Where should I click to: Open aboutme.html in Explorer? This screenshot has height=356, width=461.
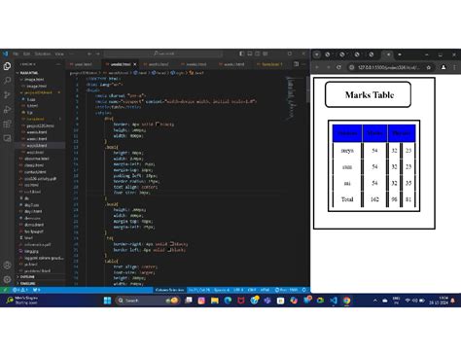point(37,159)
